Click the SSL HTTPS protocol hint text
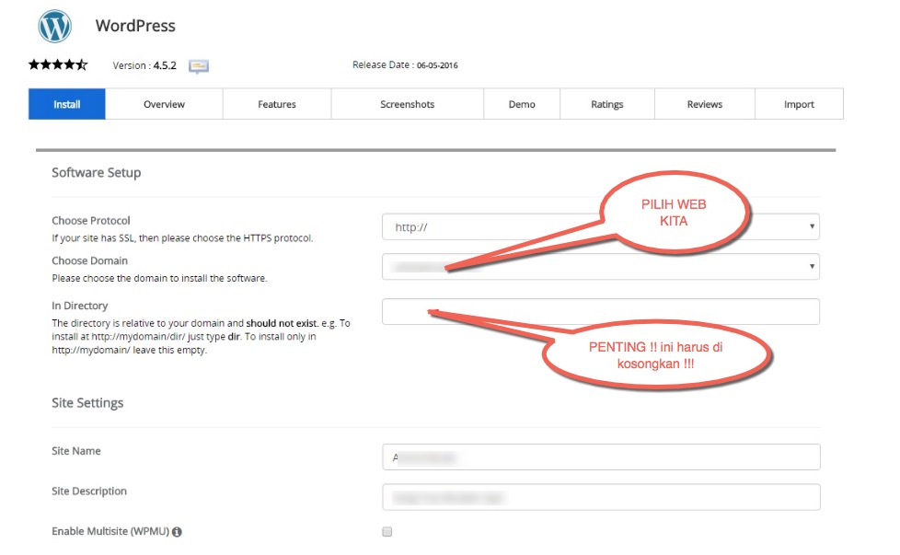 pyautogui.click(x=182, y=238)
